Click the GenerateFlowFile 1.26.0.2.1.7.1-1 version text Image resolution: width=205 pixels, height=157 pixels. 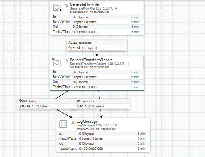(93, 8)
